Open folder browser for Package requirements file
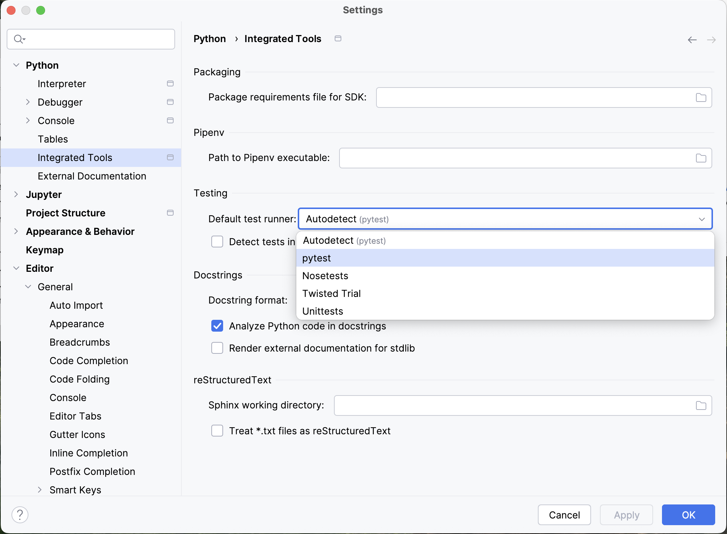This screenshot has width=727, height=534. point(701,97)
